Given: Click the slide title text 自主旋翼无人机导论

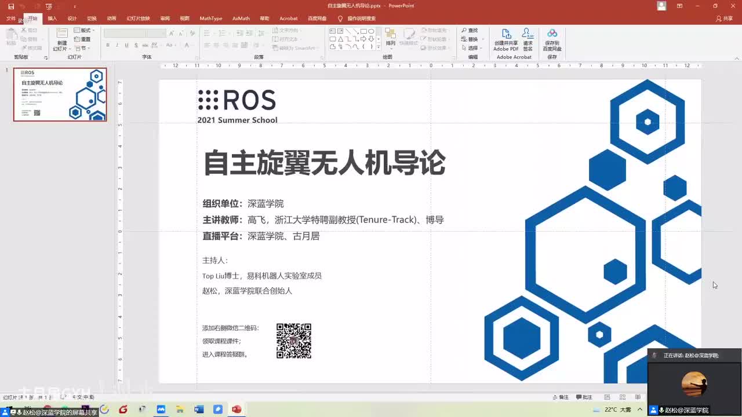Looking at the screenshot, I should click(324, 163).
